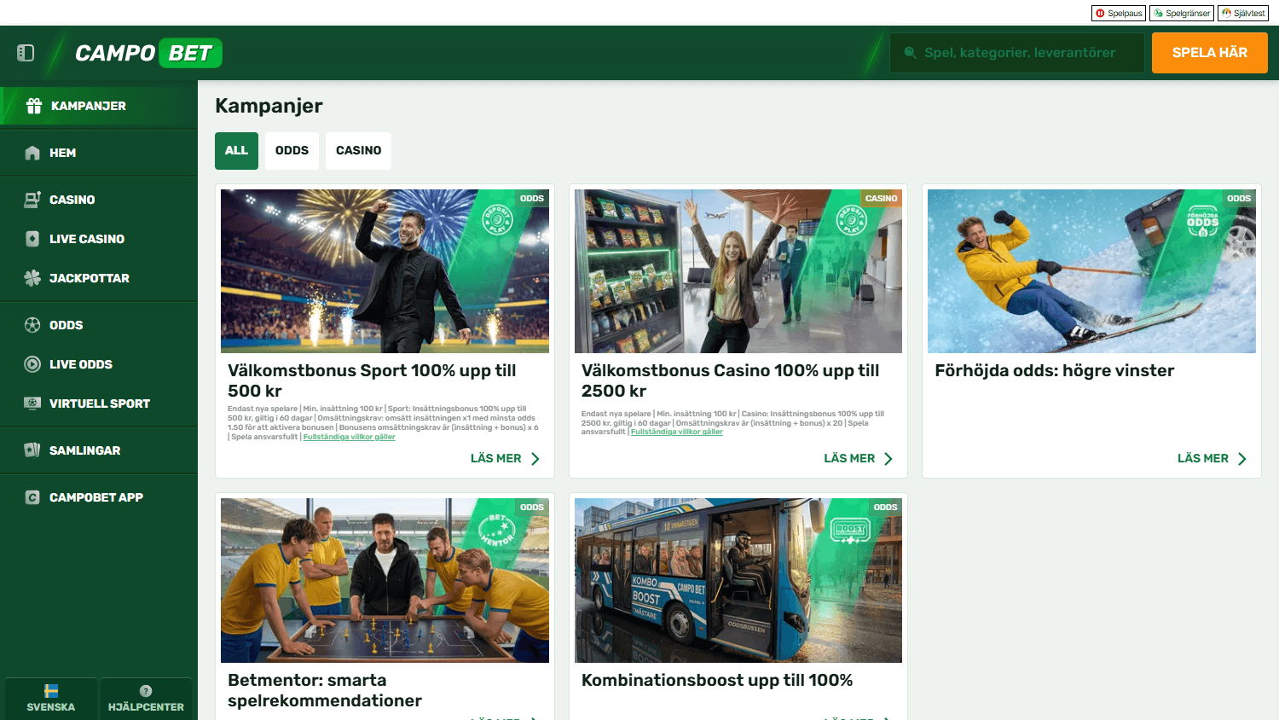Open Fullständiga villkor gäller on Casino bonus card
The width and height of the screenshot is (1279, 720).
(x=677, y=432)
